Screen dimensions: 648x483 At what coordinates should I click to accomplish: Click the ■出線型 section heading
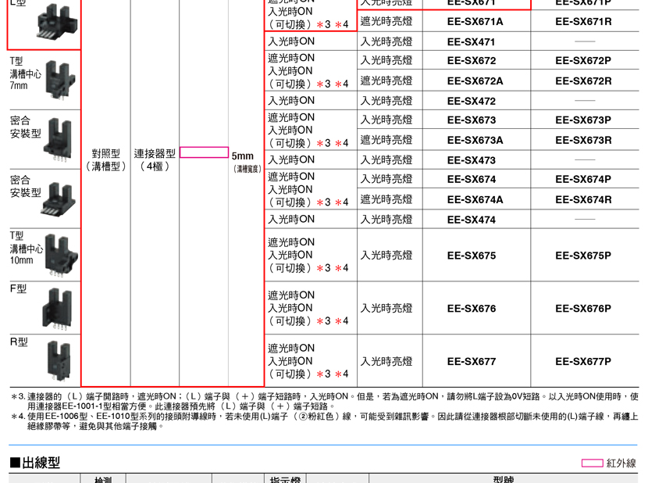34,463
